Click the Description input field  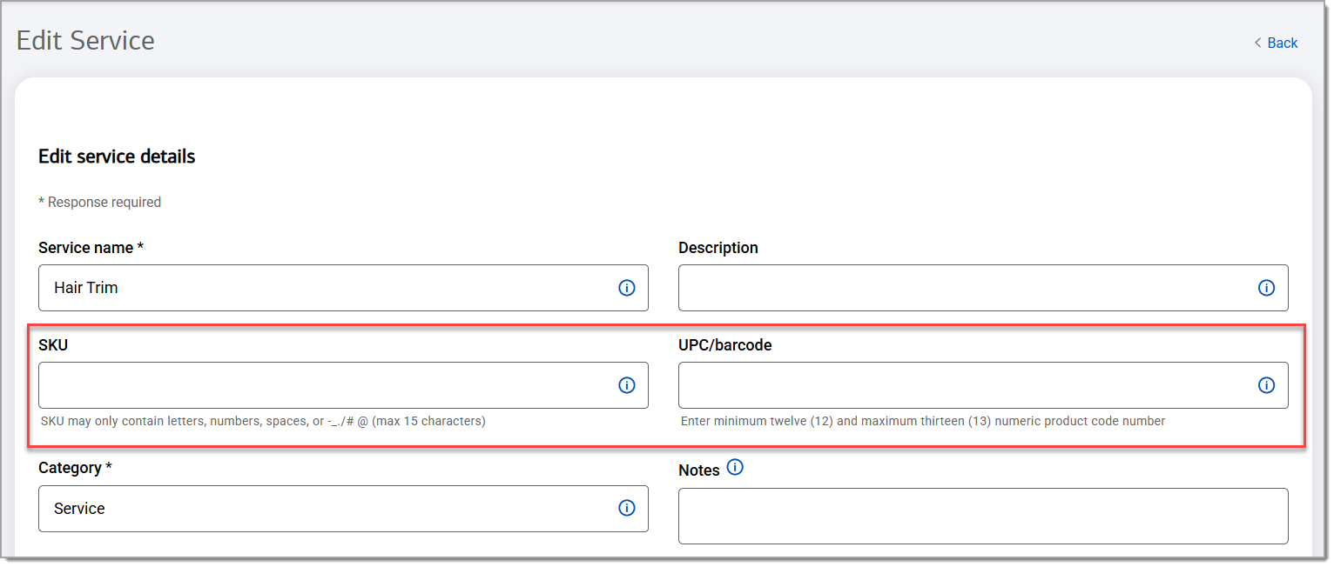point(983,288)
